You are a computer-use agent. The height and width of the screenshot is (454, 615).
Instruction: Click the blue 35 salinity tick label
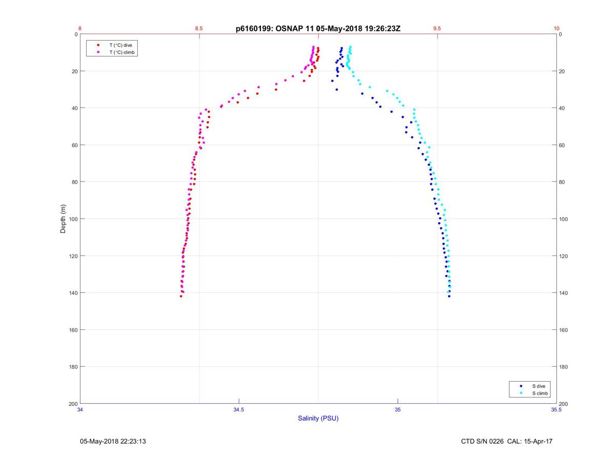point(398,409)
